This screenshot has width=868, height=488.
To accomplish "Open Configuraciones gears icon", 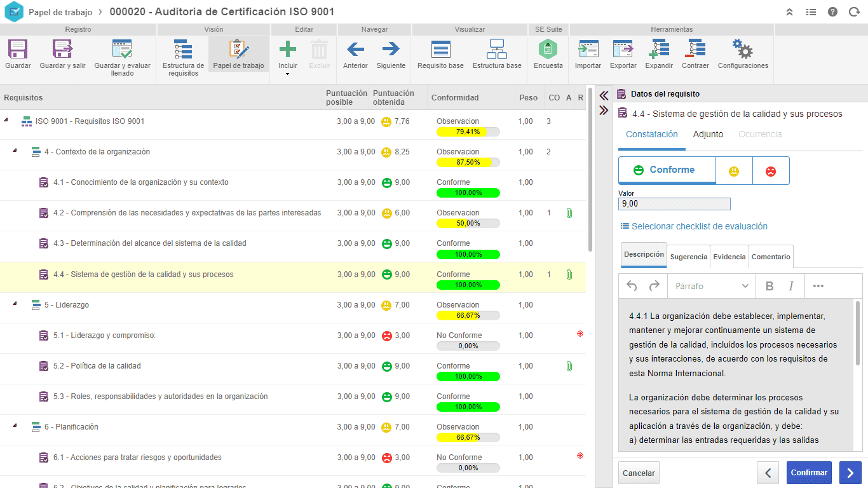I will [743, 49].
